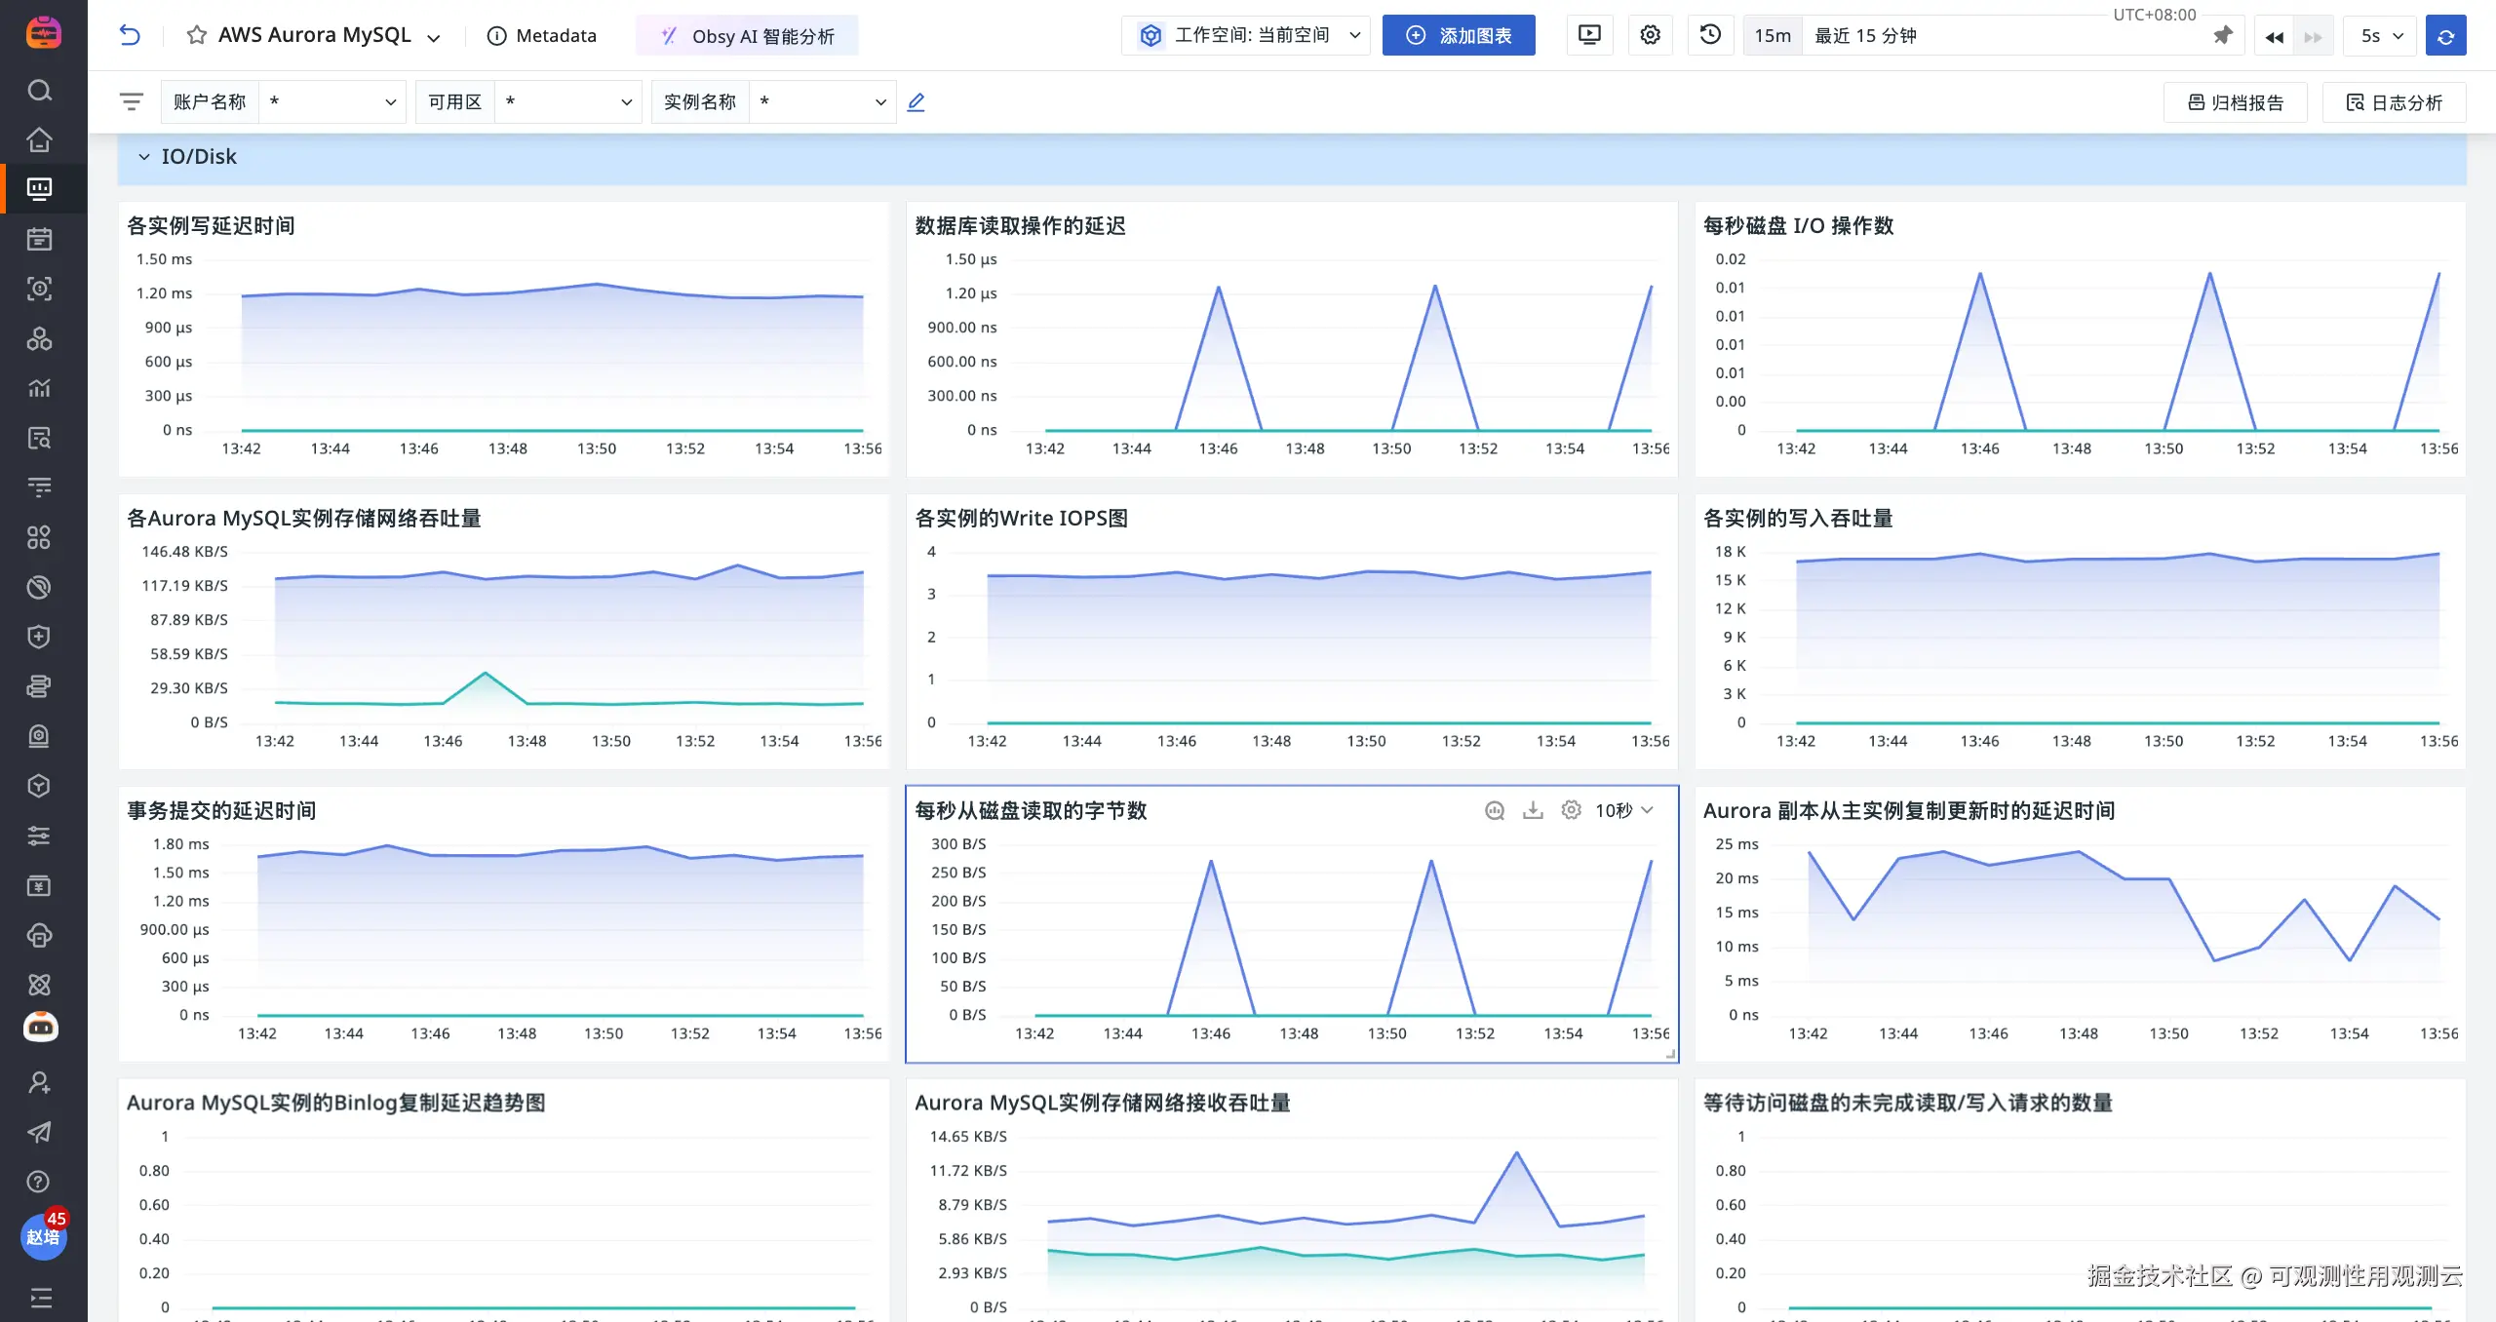The width and height of the screenshot is (2496, 1322).
Task: Open the 工作空间: 当前空间 dropdown
Action: coord(1246,35)
